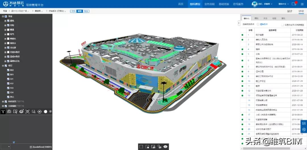Select the last tab in right panel
This screenshot has width=307, height=150.
(x=283, y=18)
